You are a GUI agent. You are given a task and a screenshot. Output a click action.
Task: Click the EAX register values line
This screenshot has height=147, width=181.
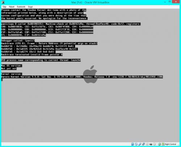click(x=47, y=30)
